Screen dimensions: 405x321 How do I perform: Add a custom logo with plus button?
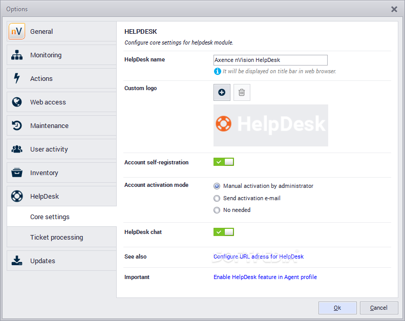tap(222, 92)
